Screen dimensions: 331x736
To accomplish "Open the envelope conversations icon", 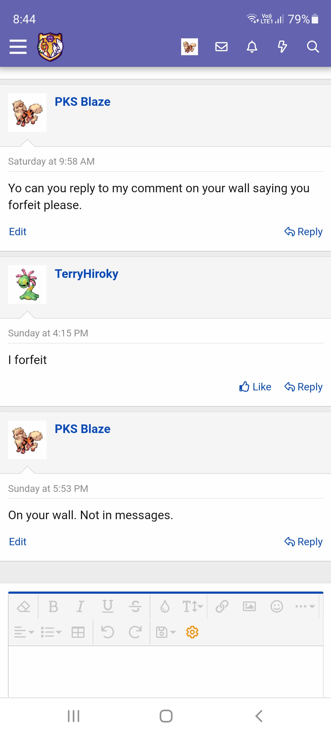I will pyautogui.click(x=221, y=47).
